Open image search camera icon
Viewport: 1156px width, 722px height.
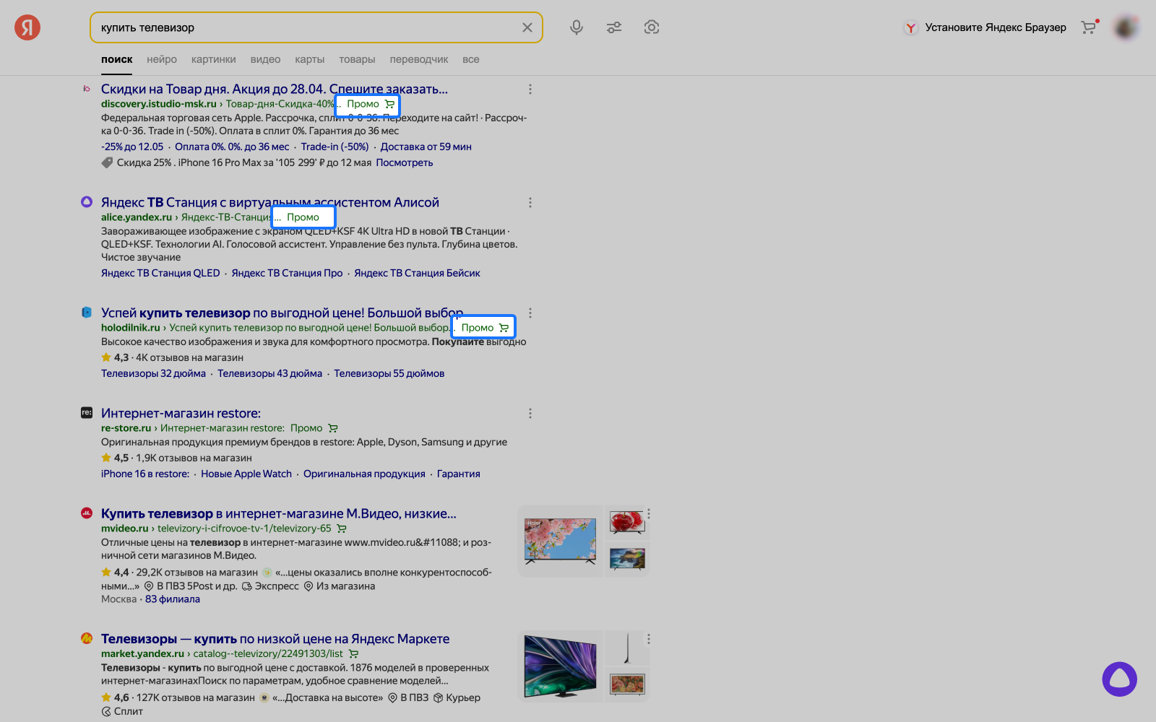tap(652, 27)
